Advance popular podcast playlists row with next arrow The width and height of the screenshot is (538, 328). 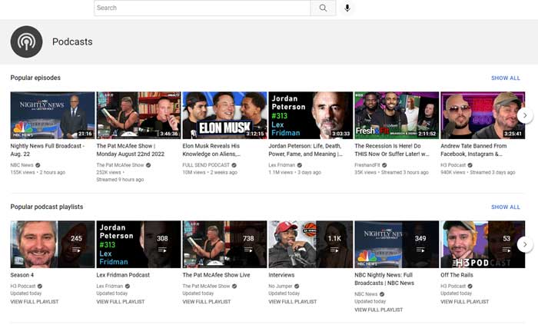tap(525, 244)
